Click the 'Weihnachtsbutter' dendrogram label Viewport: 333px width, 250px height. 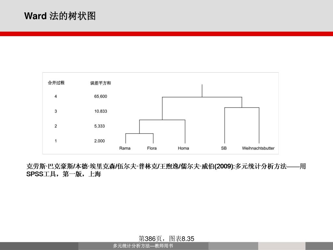coord(258,148)
